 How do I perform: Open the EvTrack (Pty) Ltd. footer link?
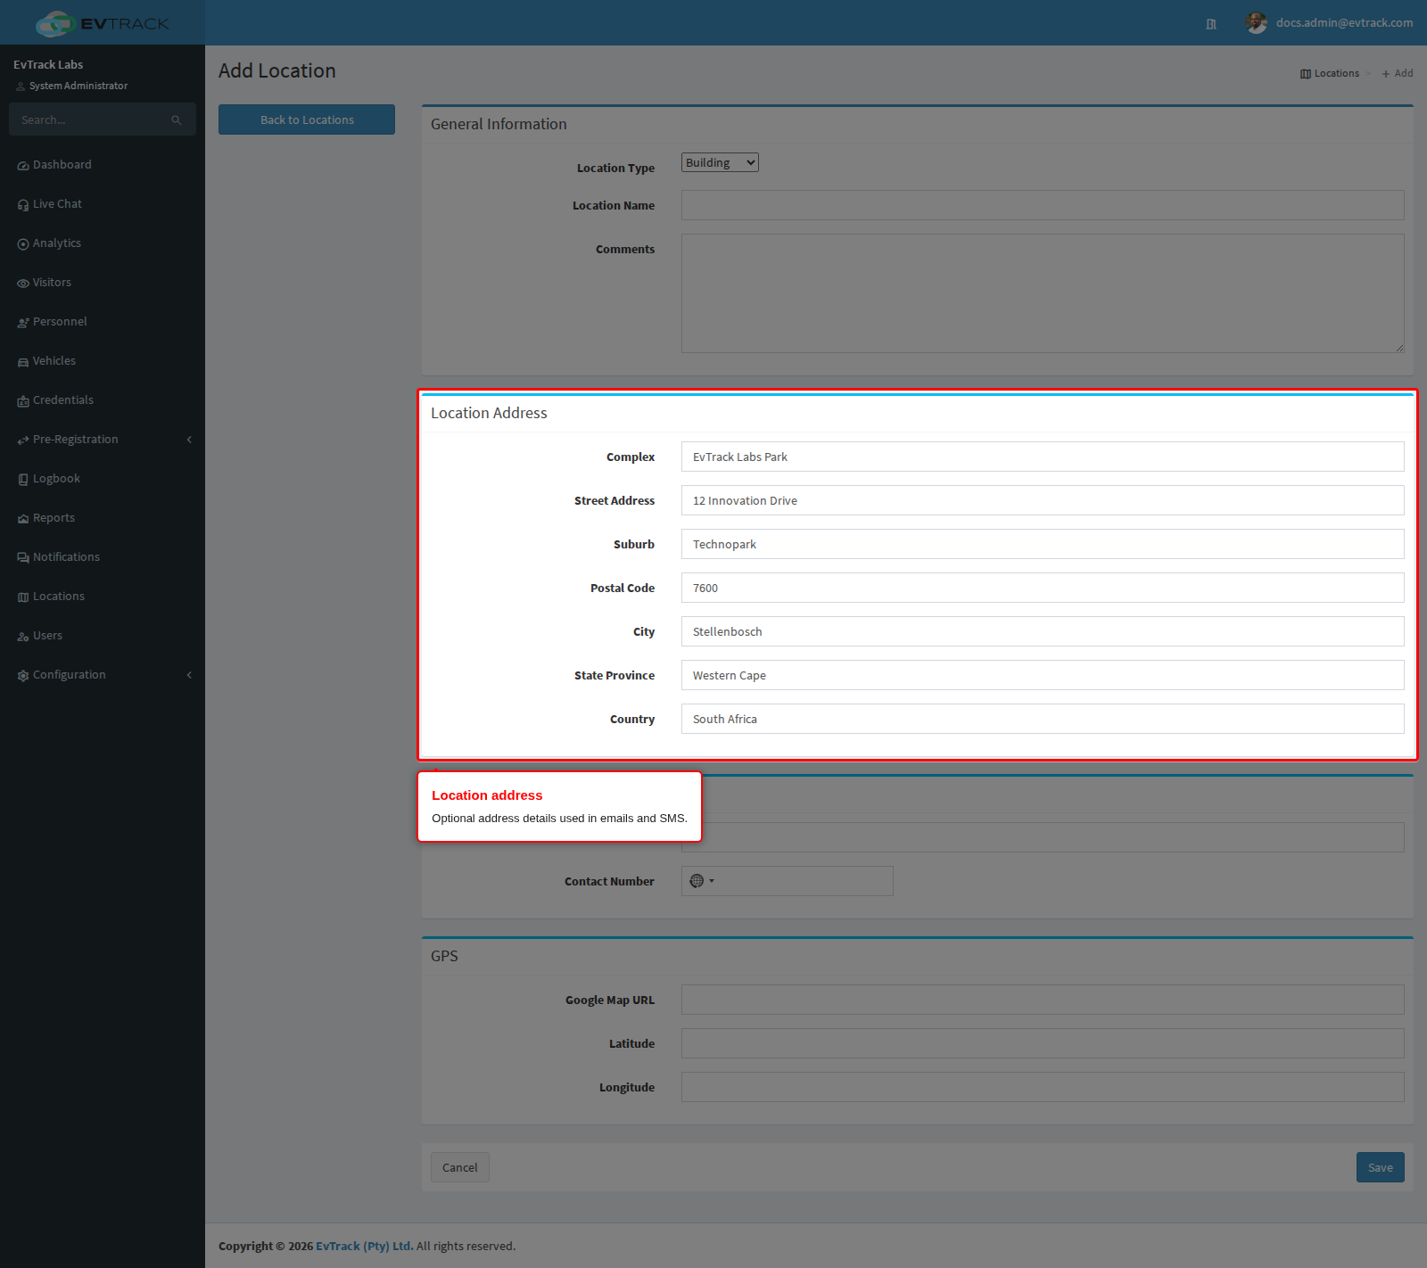click(x=364, y=1247)
